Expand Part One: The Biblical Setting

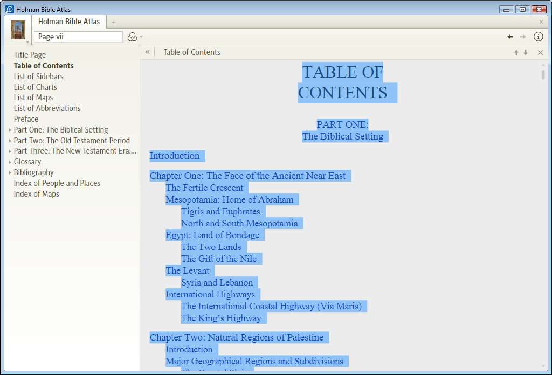pos(10,130)
